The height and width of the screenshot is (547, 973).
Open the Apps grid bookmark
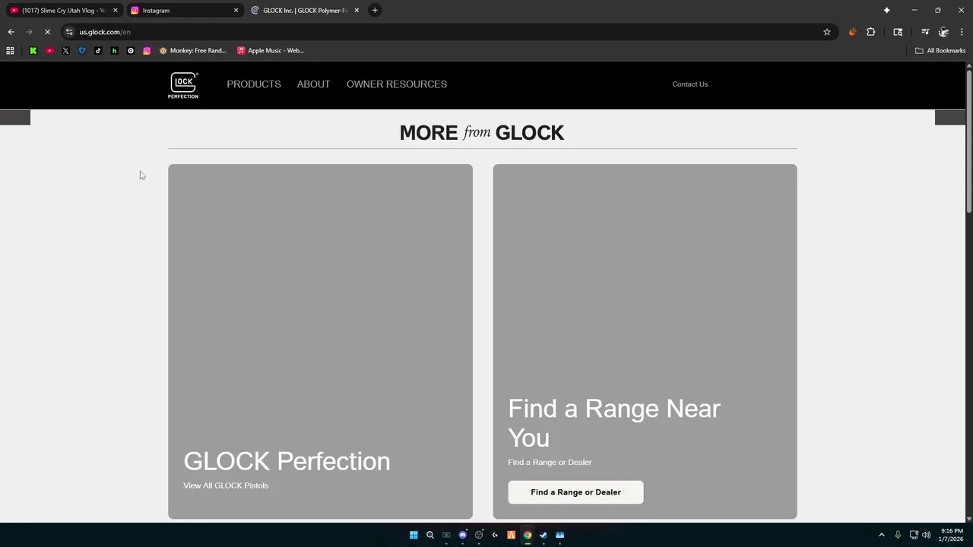point(10,51)
